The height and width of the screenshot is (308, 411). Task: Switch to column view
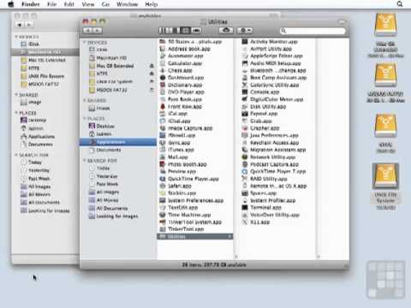186,30
